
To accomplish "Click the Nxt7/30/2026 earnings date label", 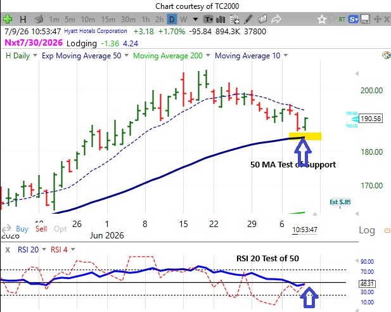I will pos(34,42).
